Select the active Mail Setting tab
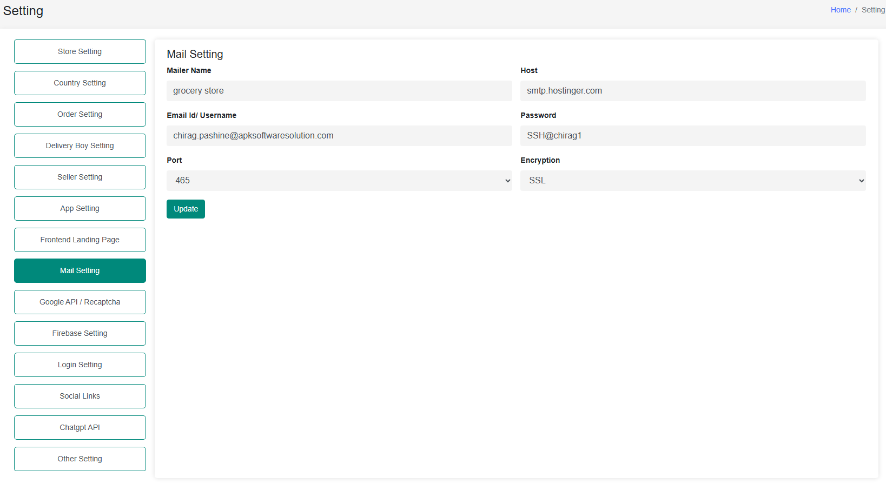 (x=80, y=270)
